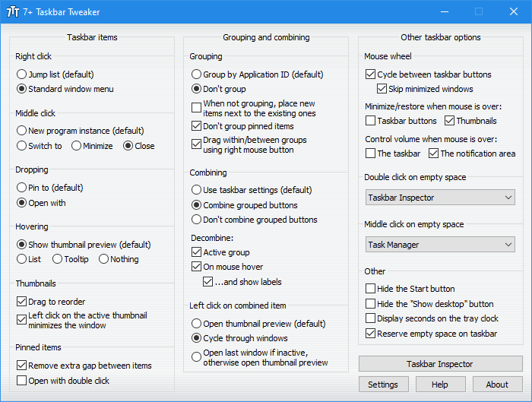Enable Open with double click
This screenshot has width=532, height=402.
tap(22, 381)
